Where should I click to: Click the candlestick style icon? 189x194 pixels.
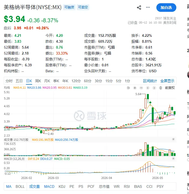[161, 88]
